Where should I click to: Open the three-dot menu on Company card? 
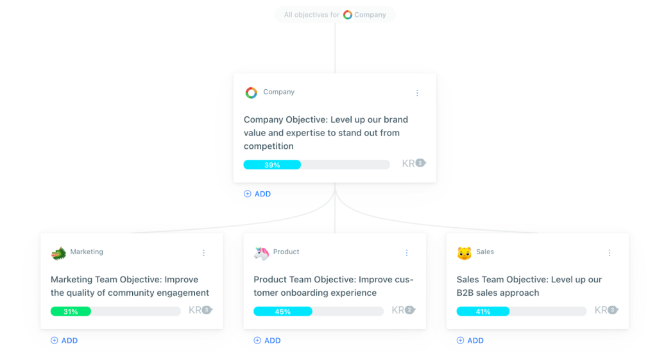(417, 93)
